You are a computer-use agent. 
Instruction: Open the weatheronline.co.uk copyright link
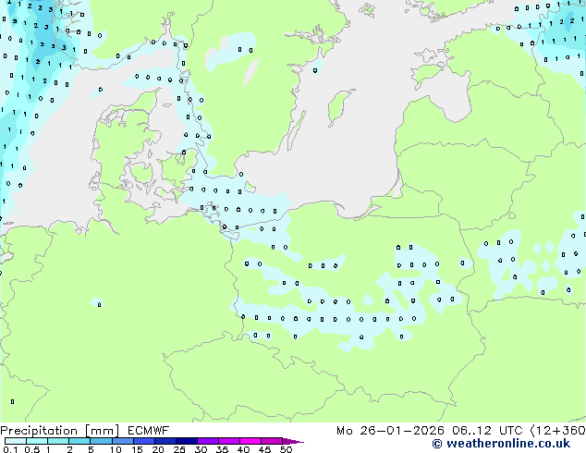point(501,444)
